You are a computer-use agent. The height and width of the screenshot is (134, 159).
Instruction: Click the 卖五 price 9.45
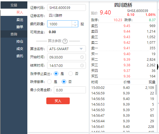click(x=127, y=26)
